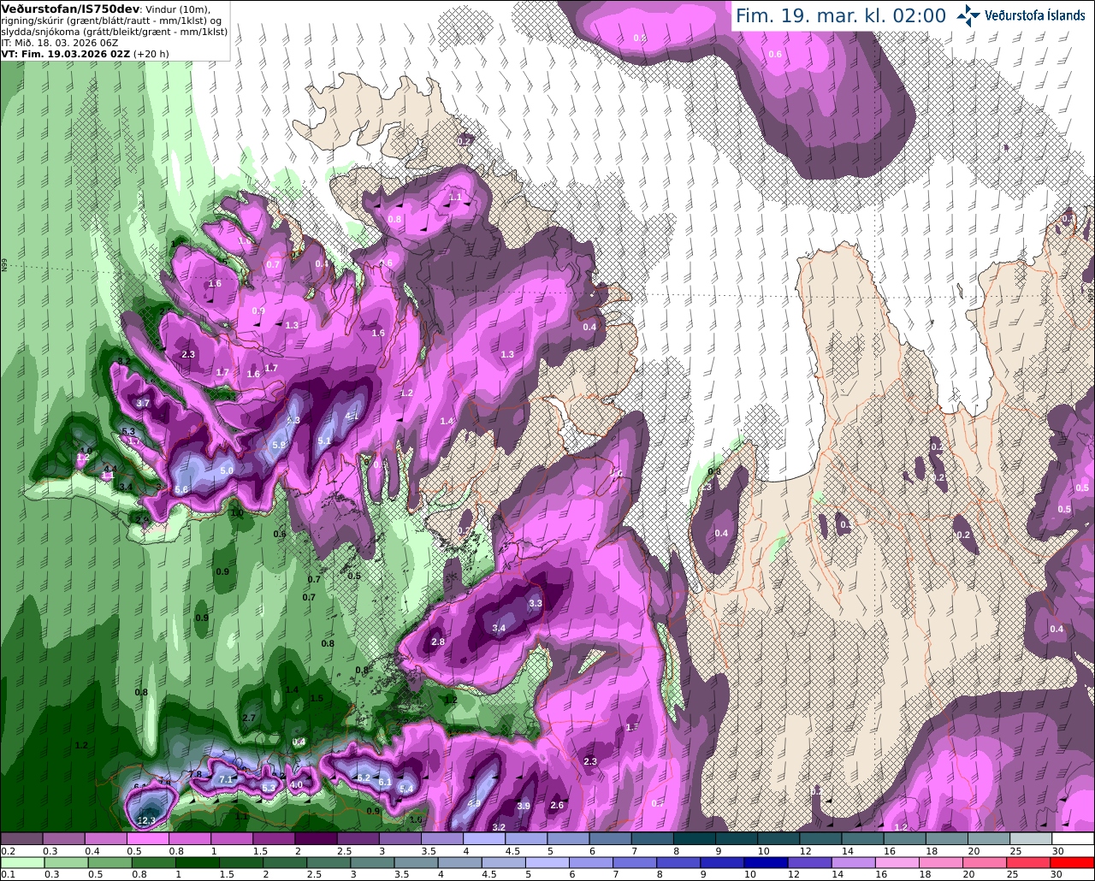Select the Fim. 19. mar. kl. 02:00 title

[841, 15]
